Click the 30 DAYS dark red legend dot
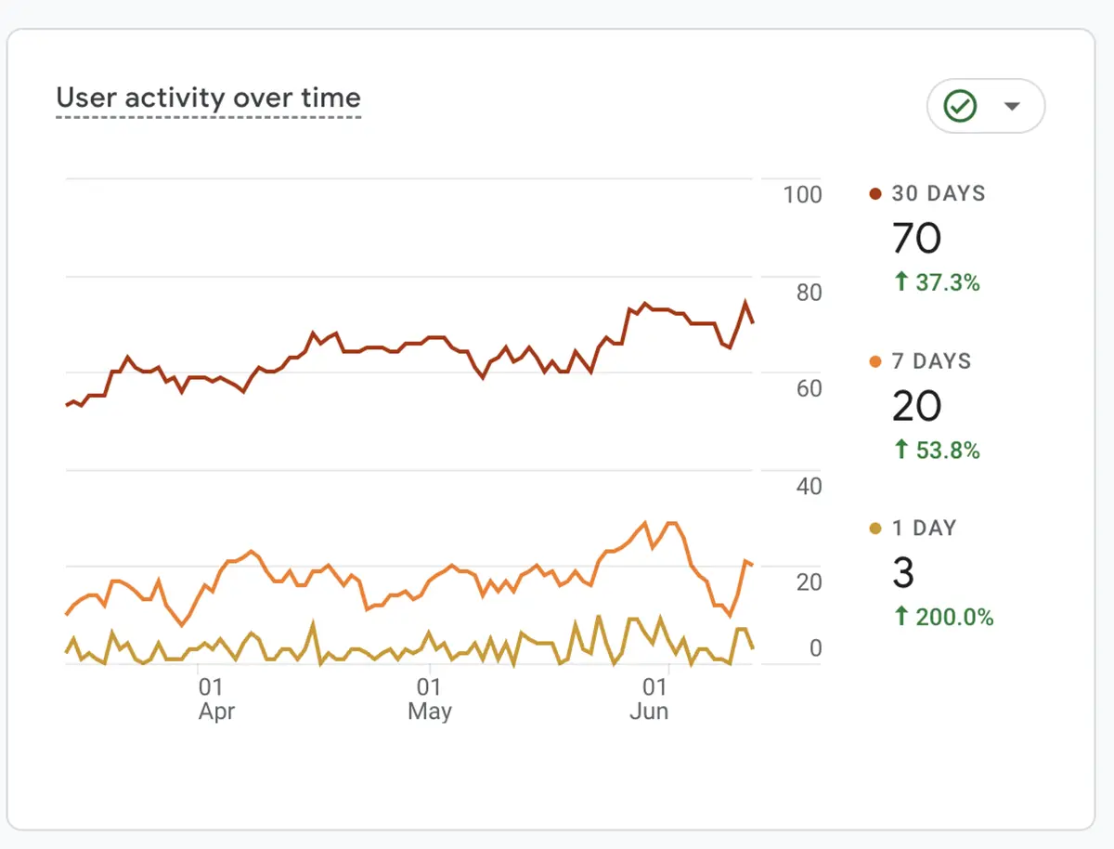The width and height of the screenshot is (1114, 849). pyautogui.click(x=874, y=194)
